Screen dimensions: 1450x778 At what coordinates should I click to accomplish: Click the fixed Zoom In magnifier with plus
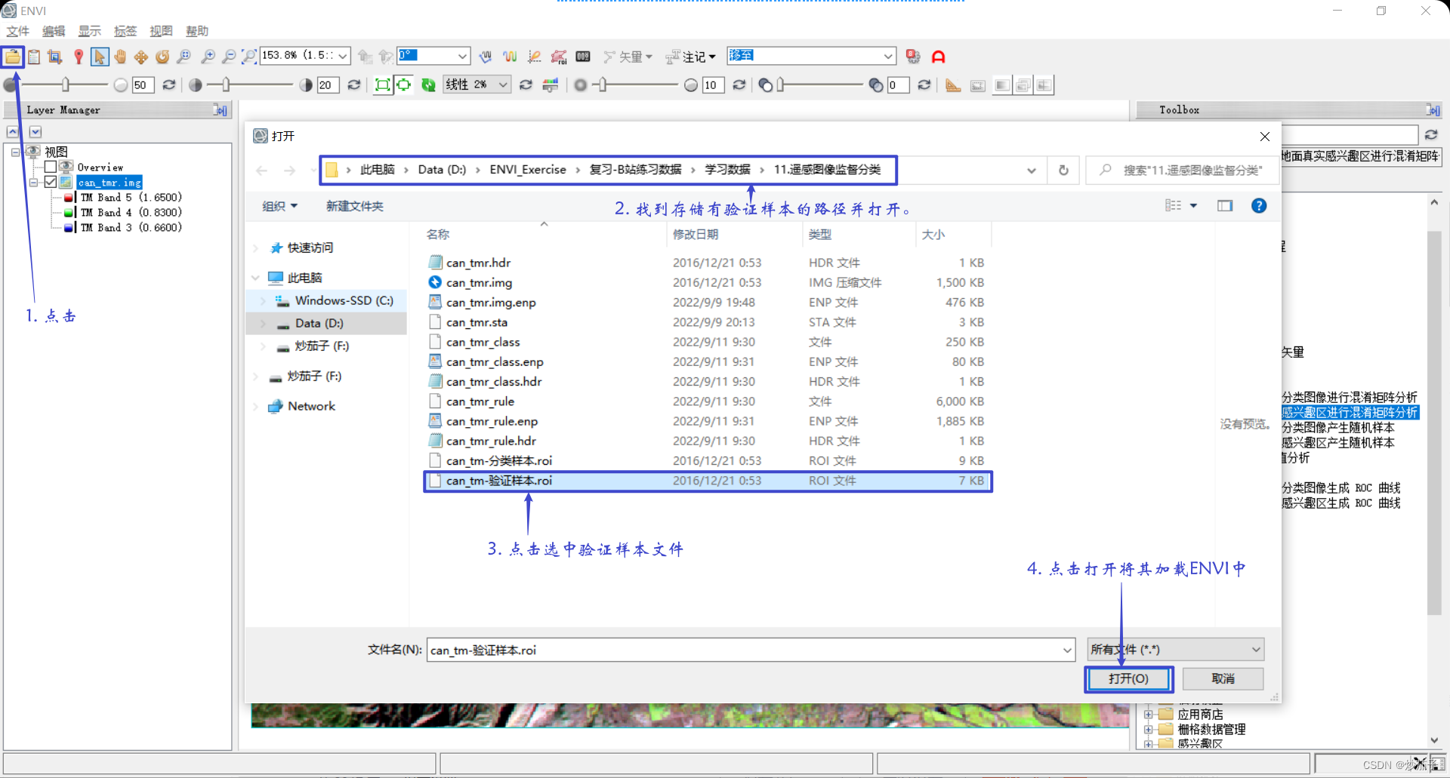(x=208, y=57)
